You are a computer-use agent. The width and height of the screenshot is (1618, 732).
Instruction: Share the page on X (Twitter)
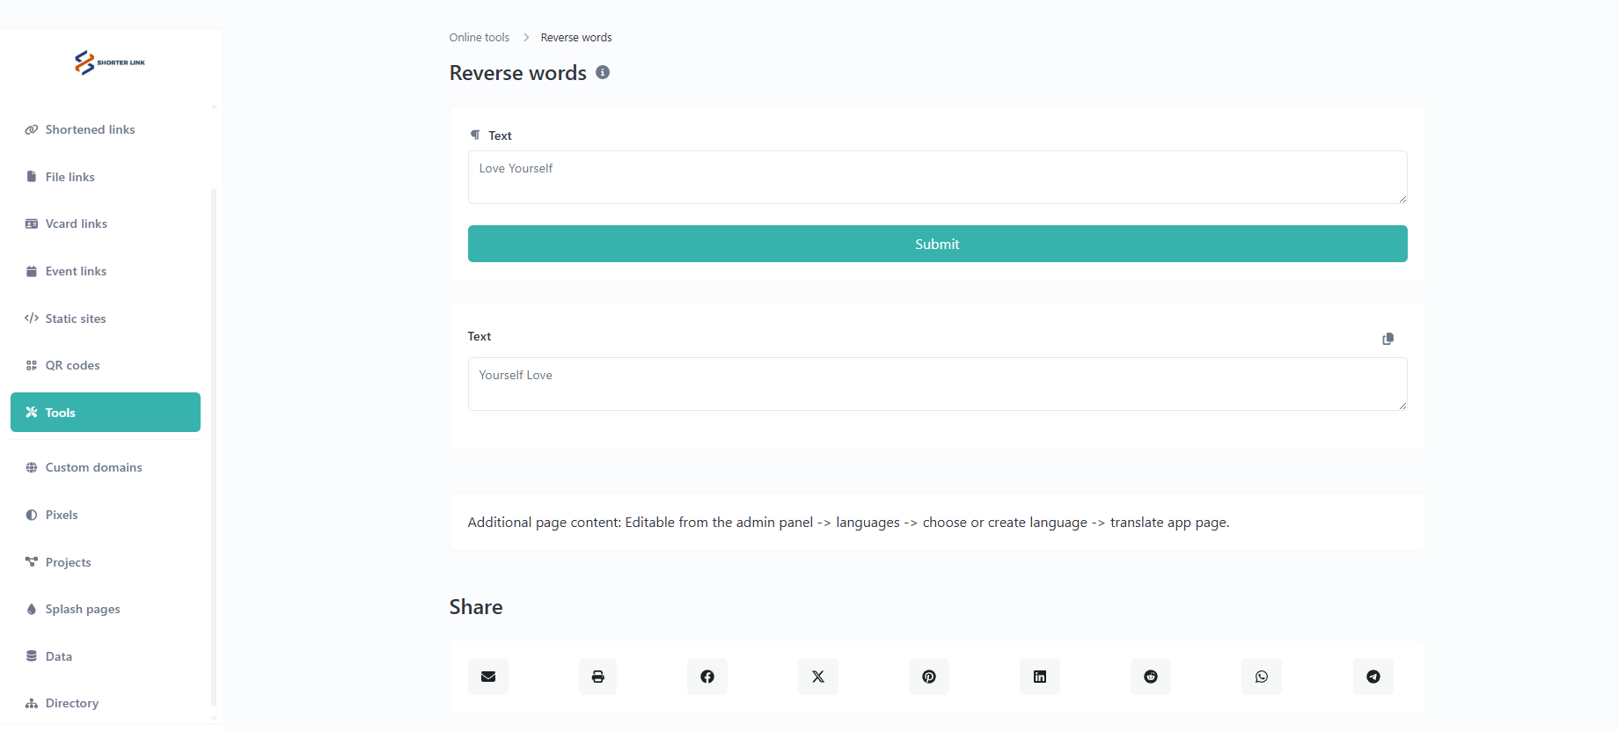818,677
